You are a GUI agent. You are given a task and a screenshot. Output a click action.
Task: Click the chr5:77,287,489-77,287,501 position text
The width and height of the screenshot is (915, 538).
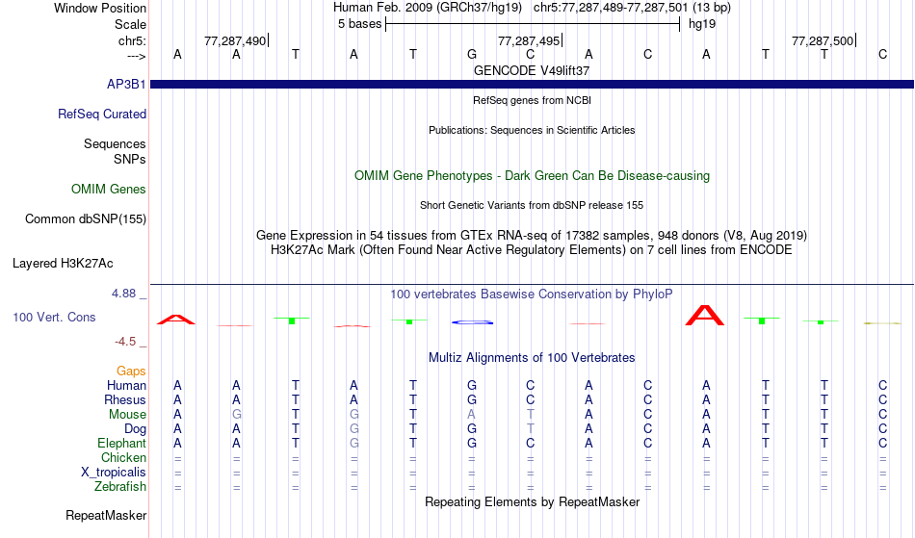coord(632,8)
